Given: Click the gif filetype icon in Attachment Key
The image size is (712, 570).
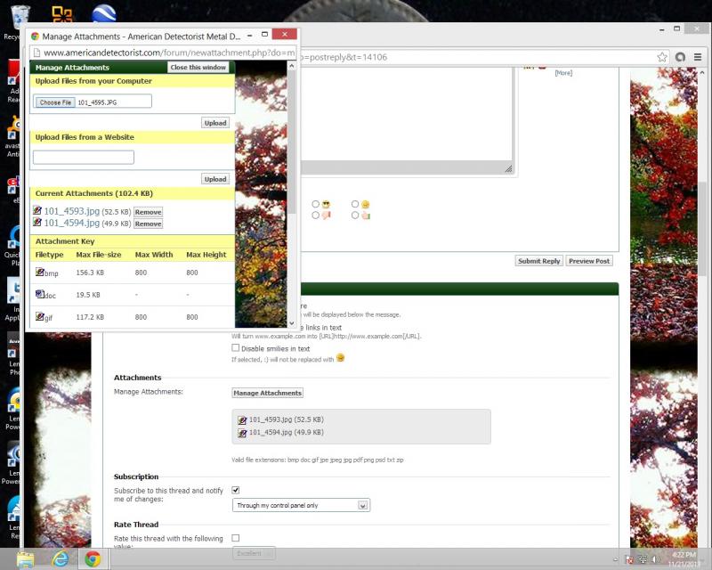Looking at the screenshot, I should point(40,316).
